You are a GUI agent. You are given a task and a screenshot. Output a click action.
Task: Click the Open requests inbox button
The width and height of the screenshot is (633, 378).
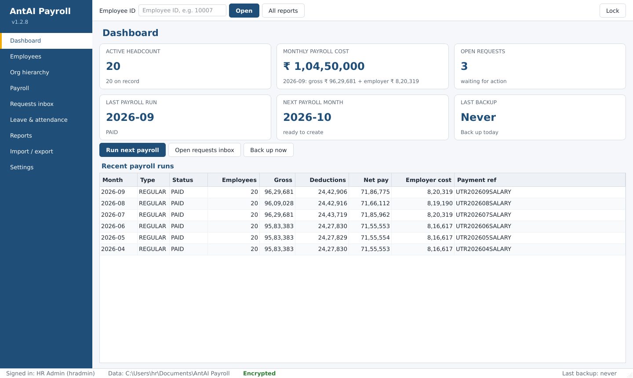click(x=204, y=150)
